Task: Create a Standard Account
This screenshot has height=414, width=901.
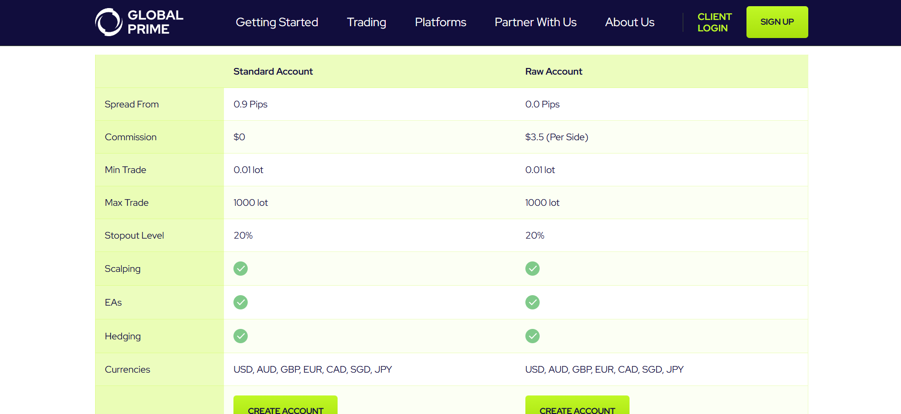Action: [285, 405]
